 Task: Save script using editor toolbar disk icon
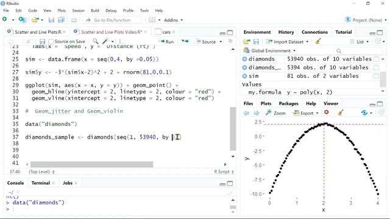click(42, 41)
